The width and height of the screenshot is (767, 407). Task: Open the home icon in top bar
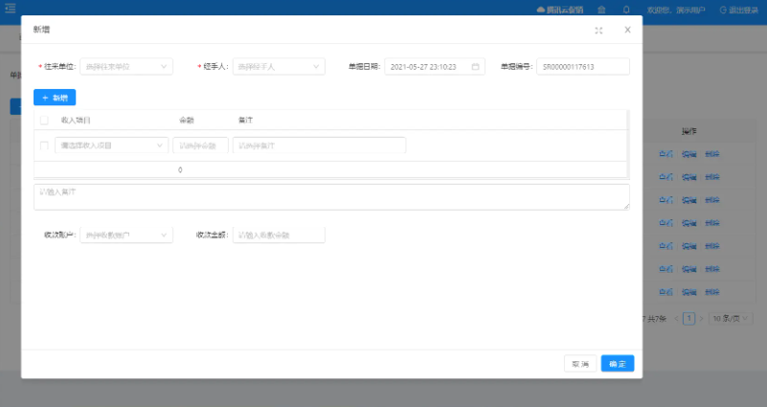(x=601, y=10)
